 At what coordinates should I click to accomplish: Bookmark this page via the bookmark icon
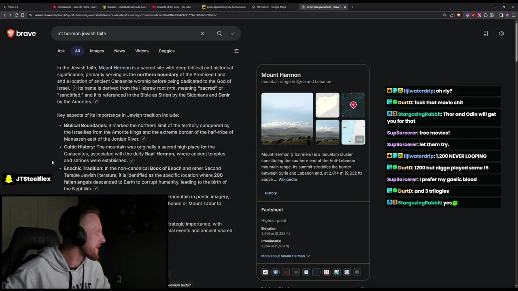23,15
